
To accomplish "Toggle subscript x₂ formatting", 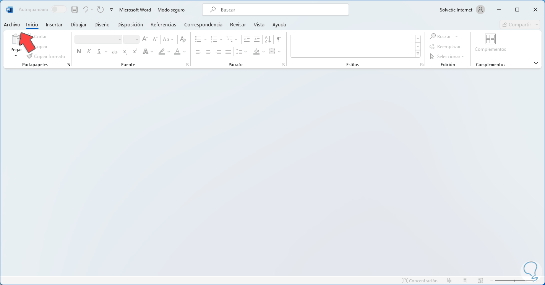I will coord(125,51).
